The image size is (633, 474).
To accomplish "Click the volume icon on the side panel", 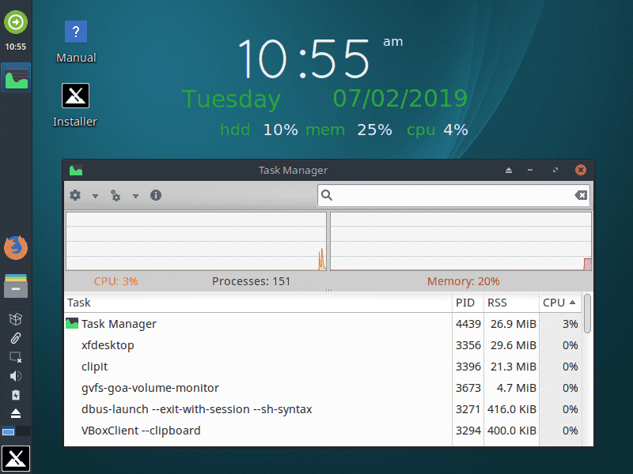I will pyautogui.click(x=16, y=376).
